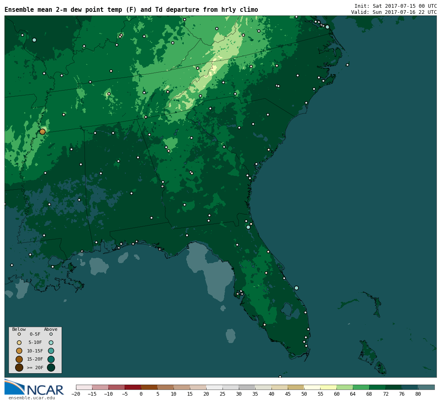Click the Valid: Sun 2017-07-16 22 UTC text
The height and width of the screenshot is (403, 441).
point(394,12)
